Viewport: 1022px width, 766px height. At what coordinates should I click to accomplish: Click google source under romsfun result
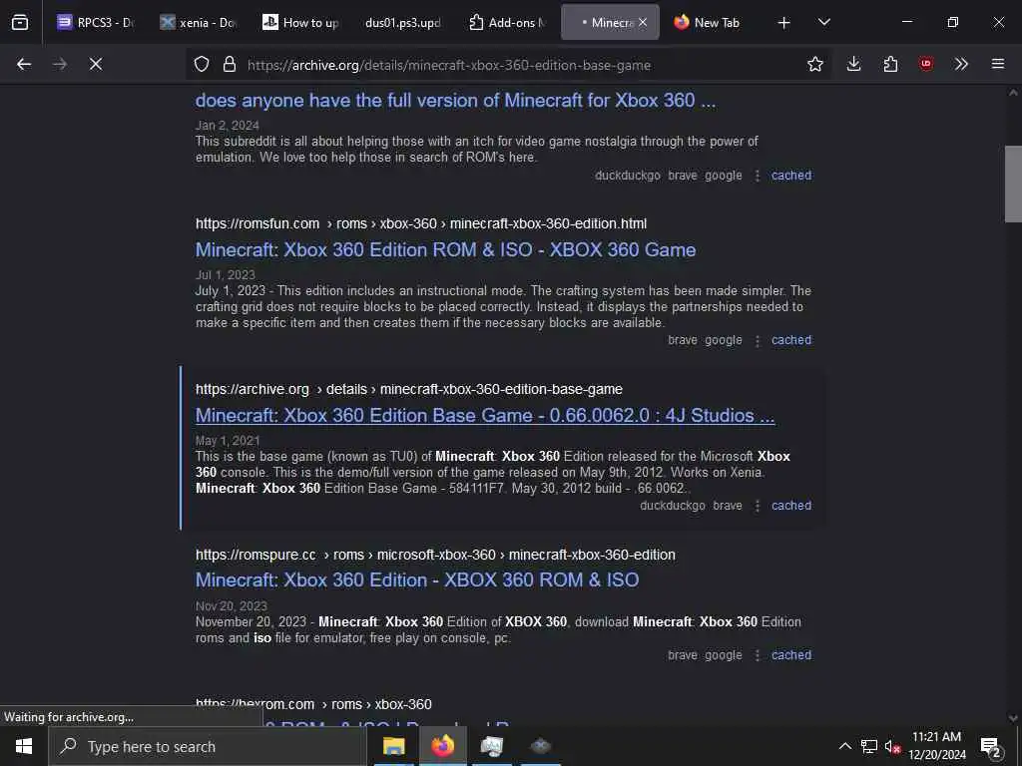tap(724, 340)
